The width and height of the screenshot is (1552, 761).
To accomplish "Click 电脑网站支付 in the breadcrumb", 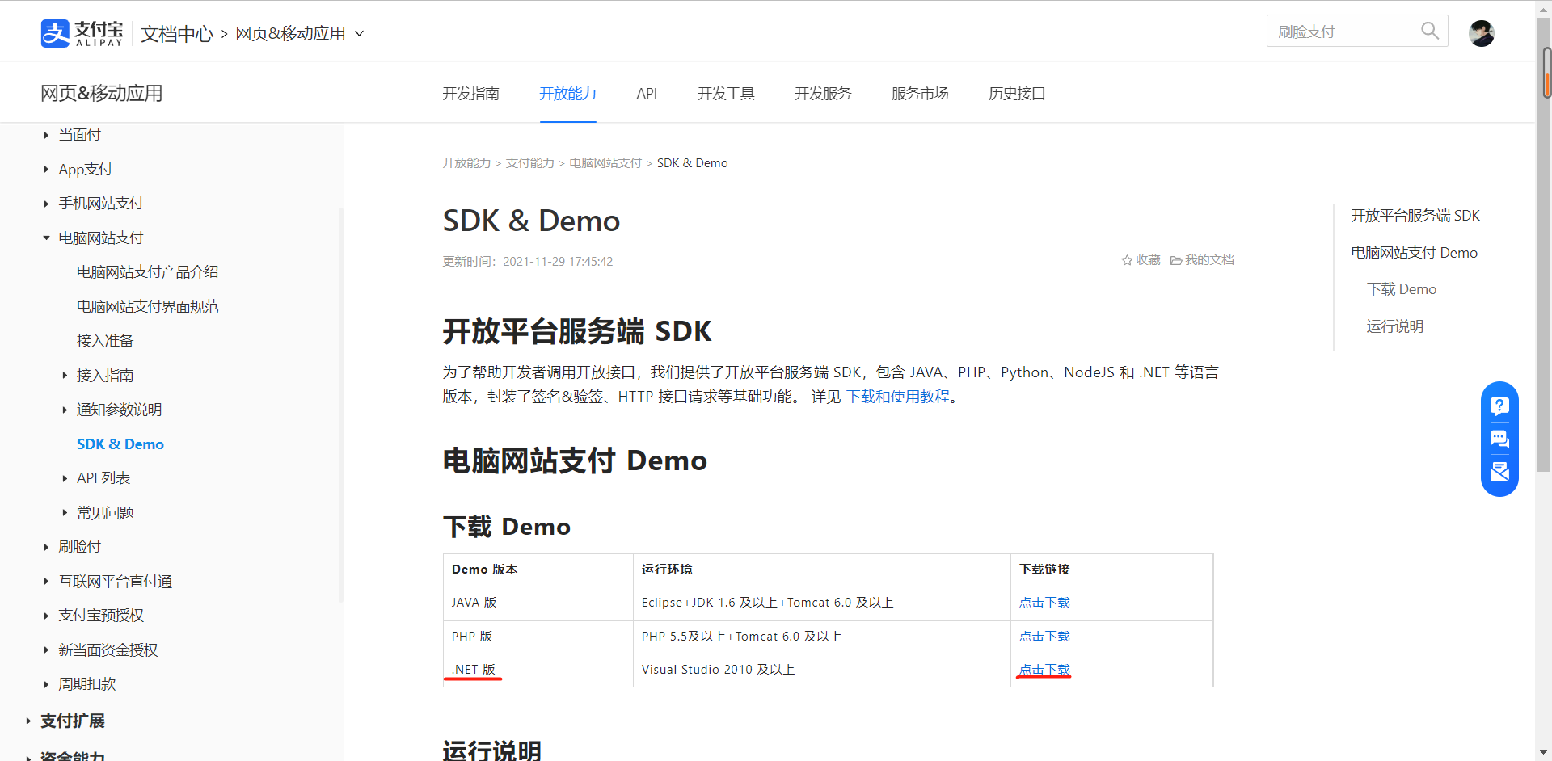I will (605, 163).
